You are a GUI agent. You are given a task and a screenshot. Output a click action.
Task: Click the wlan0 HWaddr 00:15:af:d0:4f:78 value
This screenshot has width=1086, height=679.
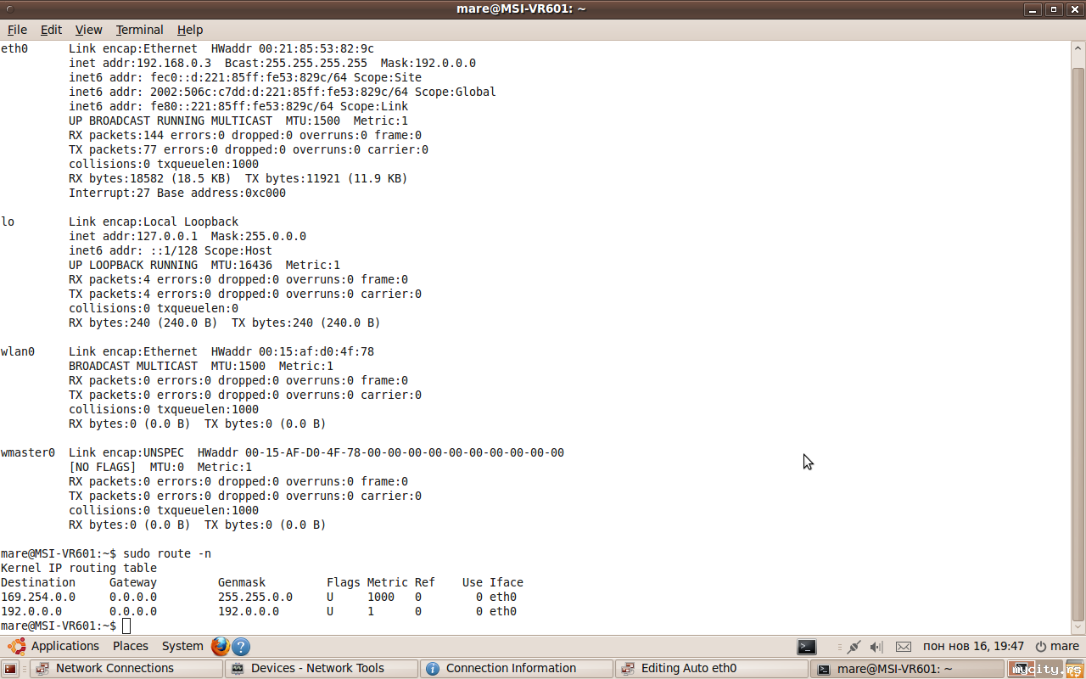[x=316, y=351]
